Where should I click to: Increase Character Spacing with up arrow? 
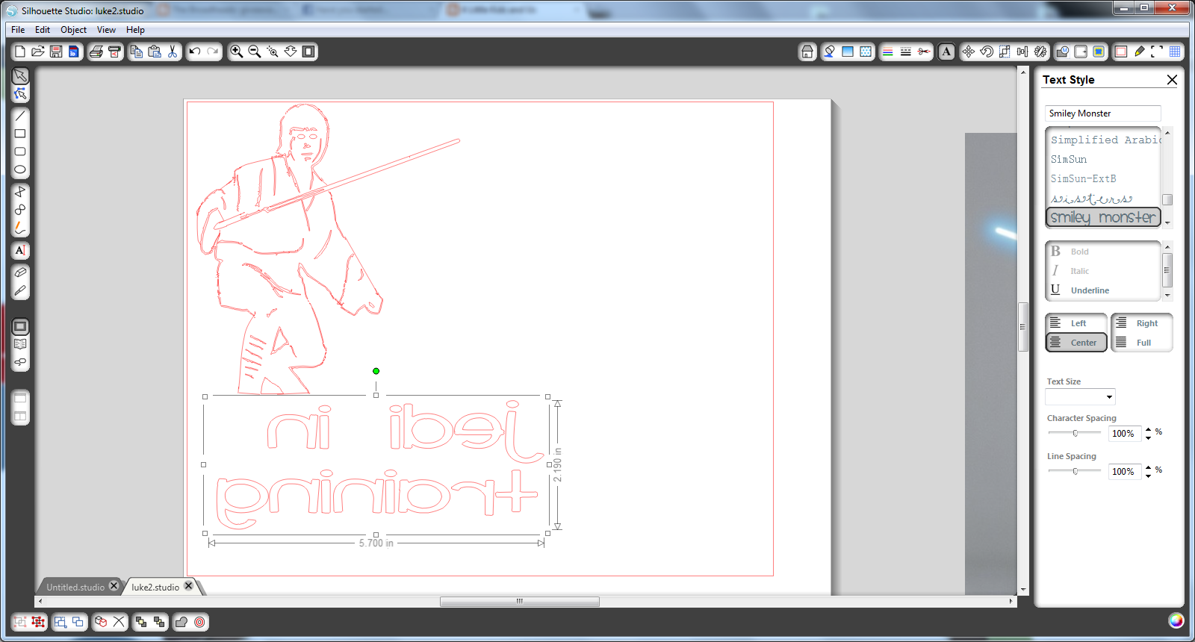pyautogui.click(x=1149, y=429)
